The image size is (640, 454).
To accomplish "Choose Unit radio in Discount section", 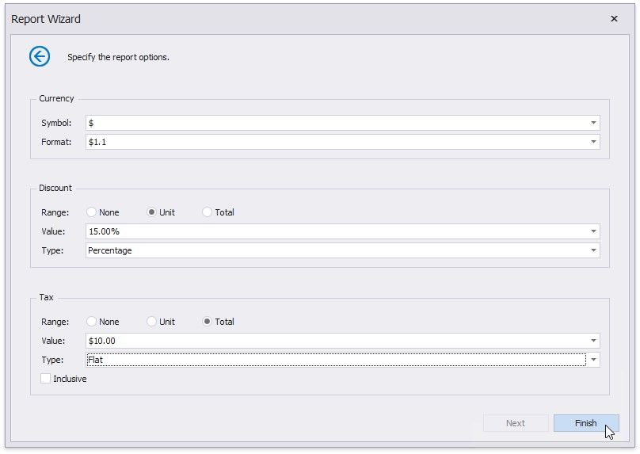I will tap(152, 212).
